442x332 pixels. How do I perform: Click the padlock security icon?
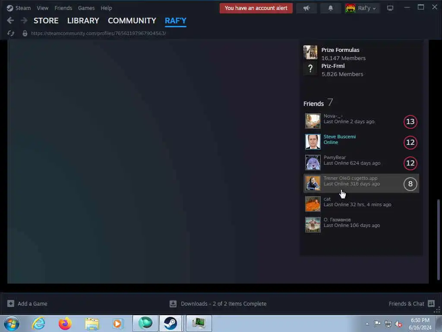tap(25, 33)
